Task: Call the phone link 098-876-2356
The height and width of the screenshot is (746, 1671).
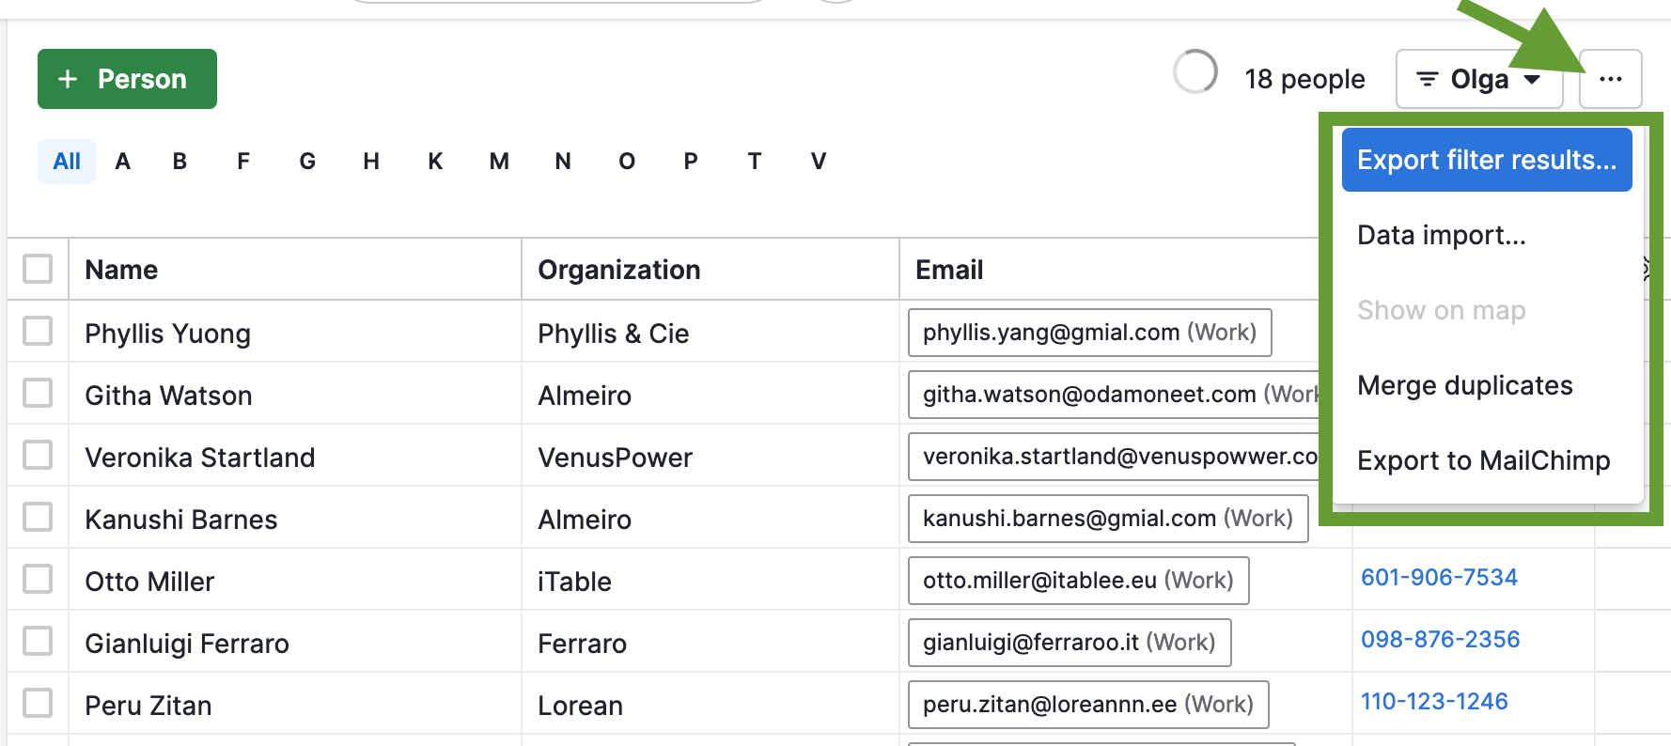Action: click(x=1440, y=639)
